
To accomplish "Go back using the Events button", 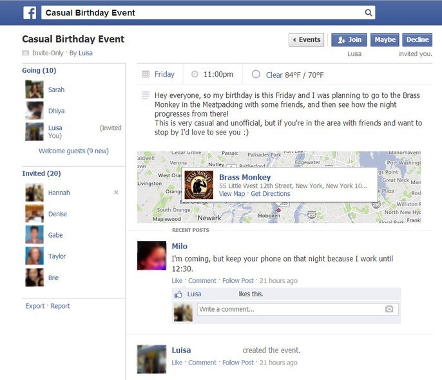I will [x=307, y=40].
